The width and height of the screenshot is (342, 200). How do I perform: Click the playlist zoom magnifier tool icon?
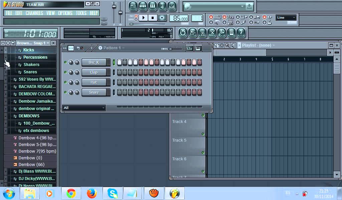click(x=227, y=45)
